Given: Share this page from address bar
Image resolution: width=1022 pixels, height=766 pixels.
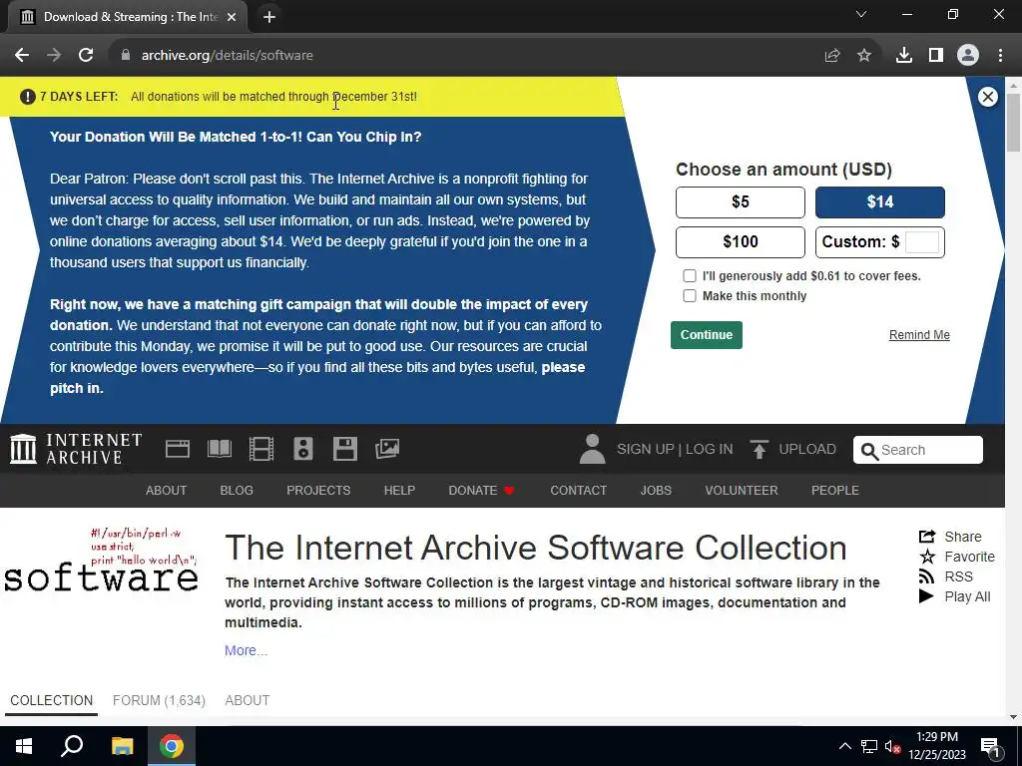Looking at the screenshot, I should coord(832,56).
